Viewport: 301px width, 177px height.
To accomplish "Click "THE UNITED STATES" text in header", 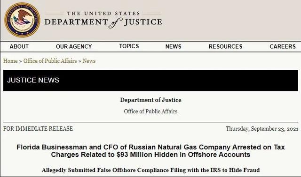I will 103,14.
